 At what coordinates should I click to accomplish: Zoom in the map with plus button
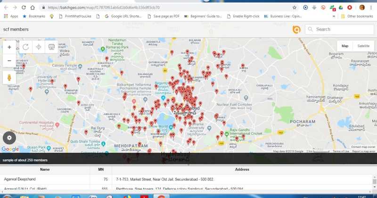[x=9, y=47]
